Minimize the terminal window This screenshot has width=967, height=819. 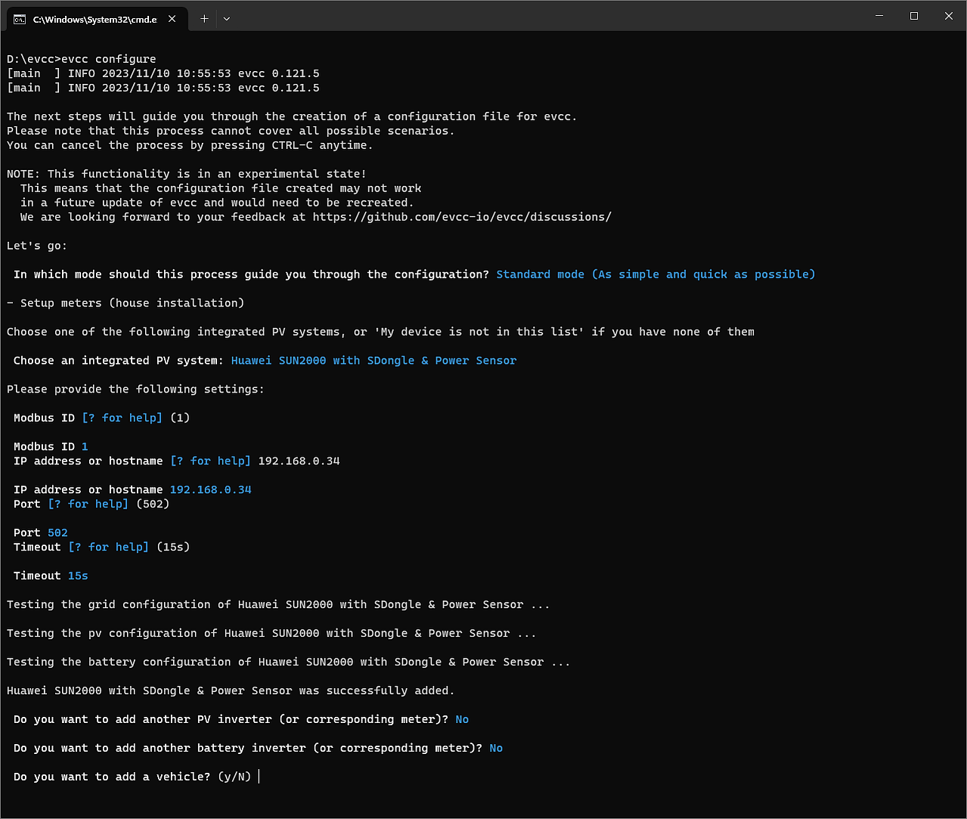tap(879, 16)
